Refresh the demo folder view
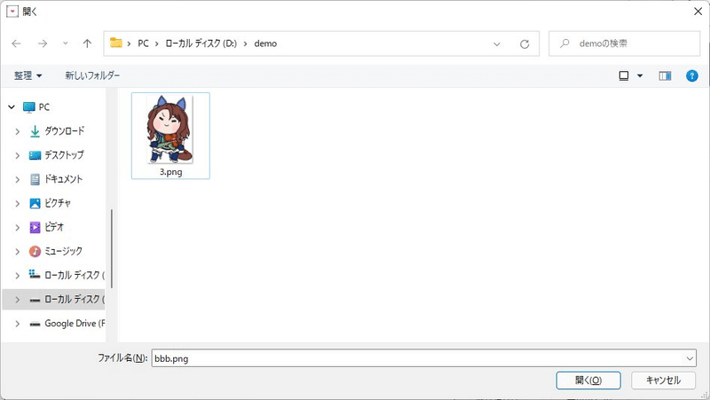710x400 pixels. [525, 43]
